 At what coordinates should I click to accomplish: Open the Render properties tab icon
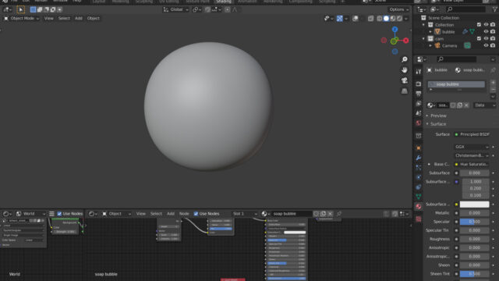tap(418, 84)
